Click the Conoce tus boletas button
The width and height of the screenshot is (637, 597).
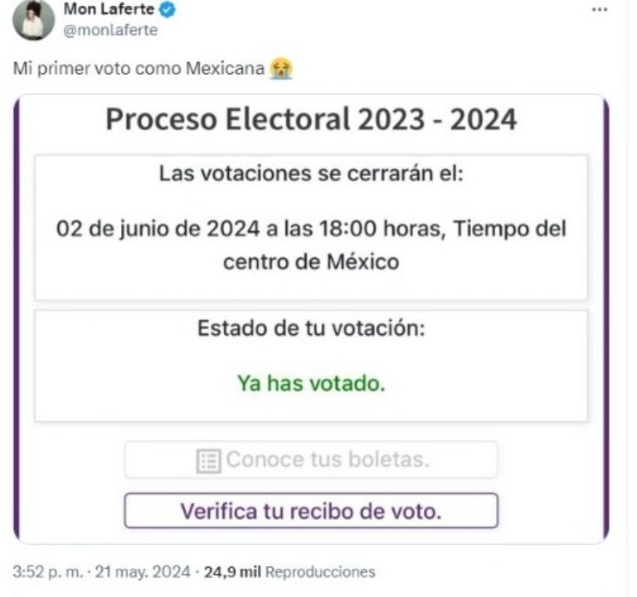pyautogui.click(x=311, y=459)
